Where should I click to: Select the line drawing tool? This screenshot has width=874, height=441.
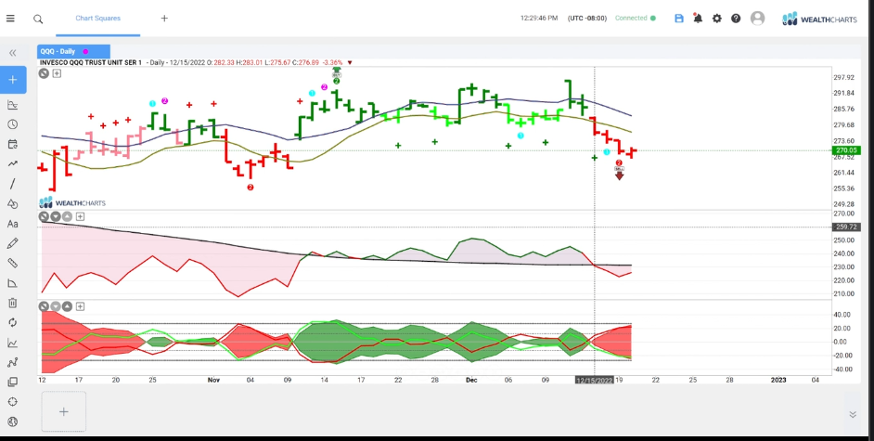[13, 184]
